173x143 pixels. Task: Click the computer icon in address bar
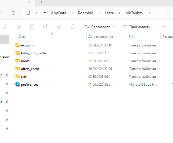point(28,13)
